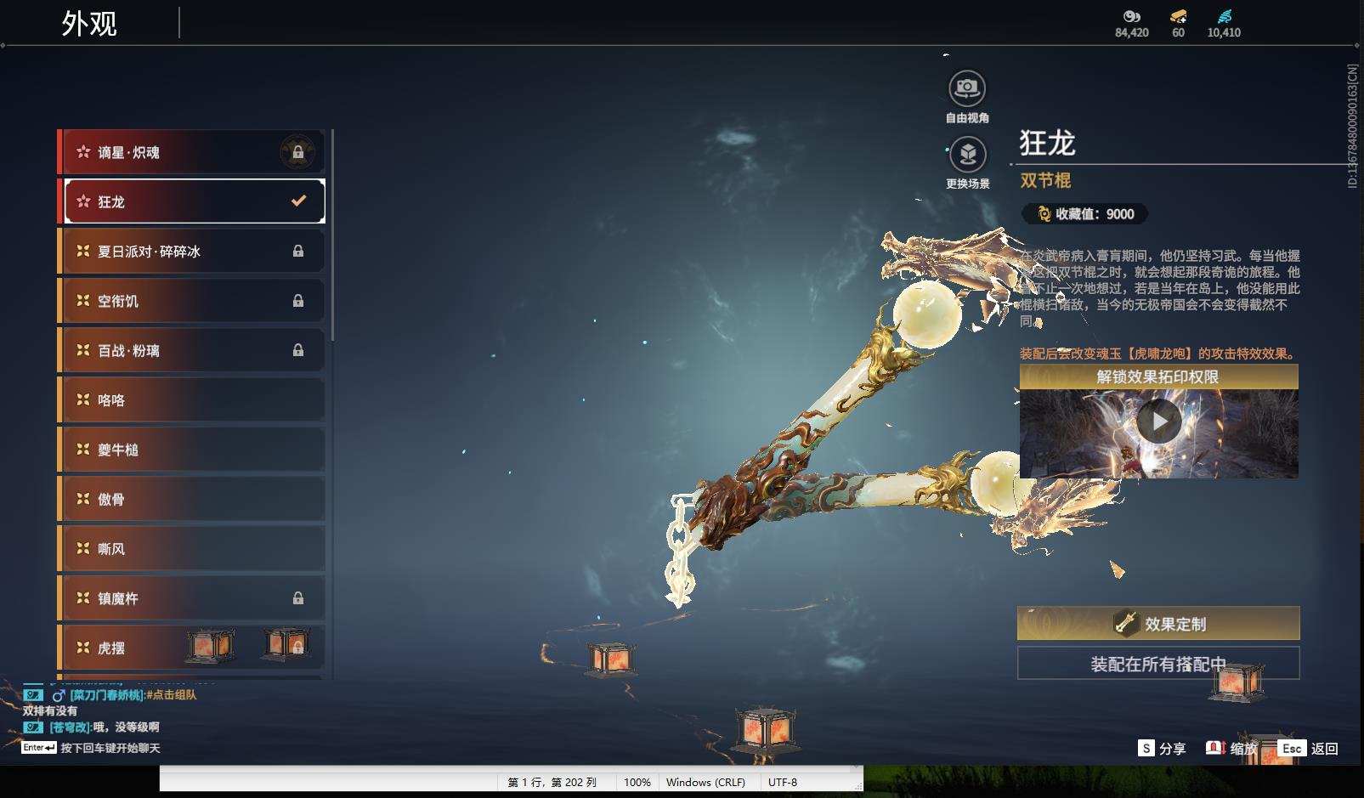
Task: Click 分享 to share
Action: (1162, 748)
